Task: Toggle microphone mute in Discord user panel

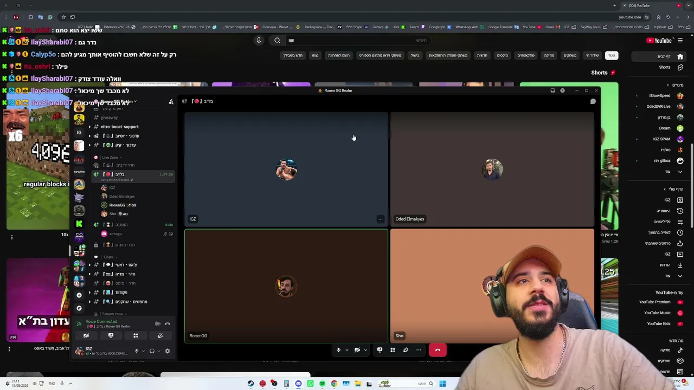Action: [137, 352]
